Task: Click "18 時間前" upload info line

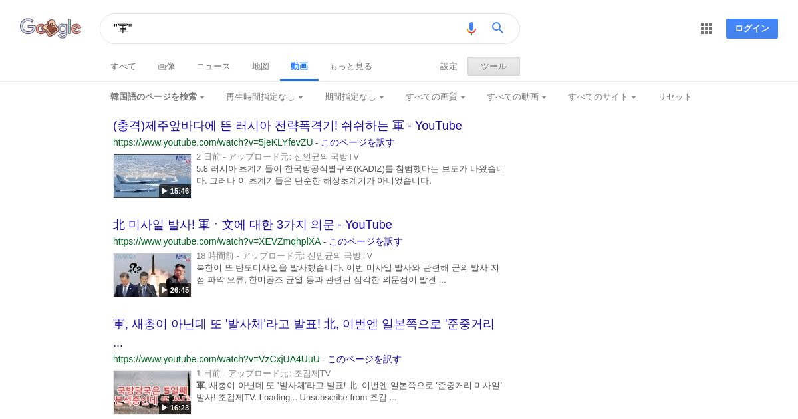Action: 285,256
